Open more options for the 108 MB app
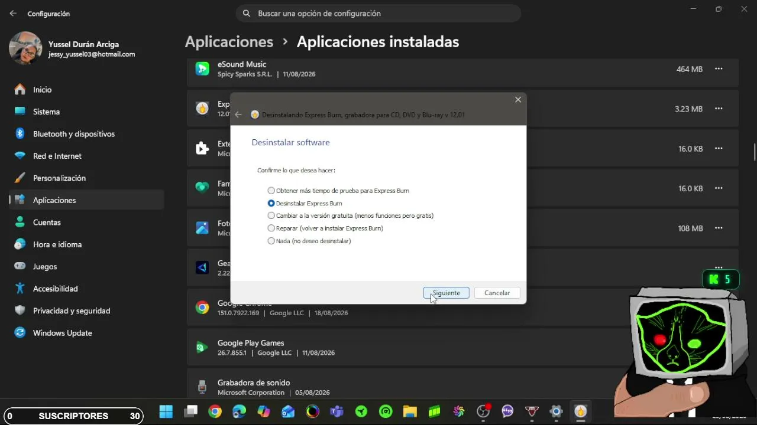Image resolution: width=757 pixels, height=425 pixels. [x=719, y=228]
